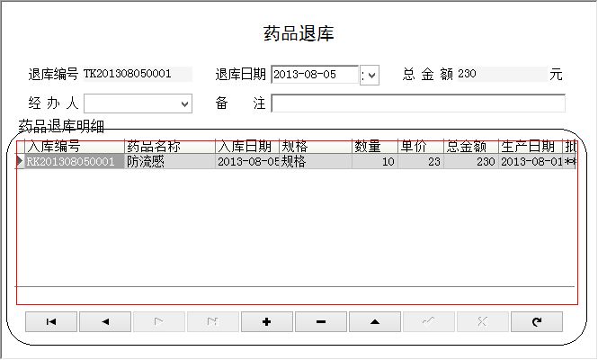This screenshot has height=360, width=598.
Task: Select the quantity cell showing 10
Action: click(374, 161)
